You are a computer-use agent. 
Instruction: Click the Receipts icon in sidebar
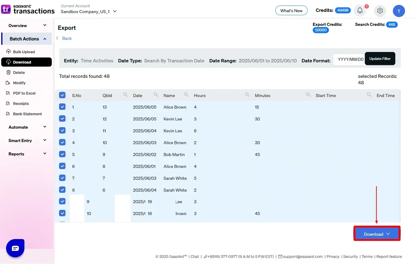pos(9,103)
